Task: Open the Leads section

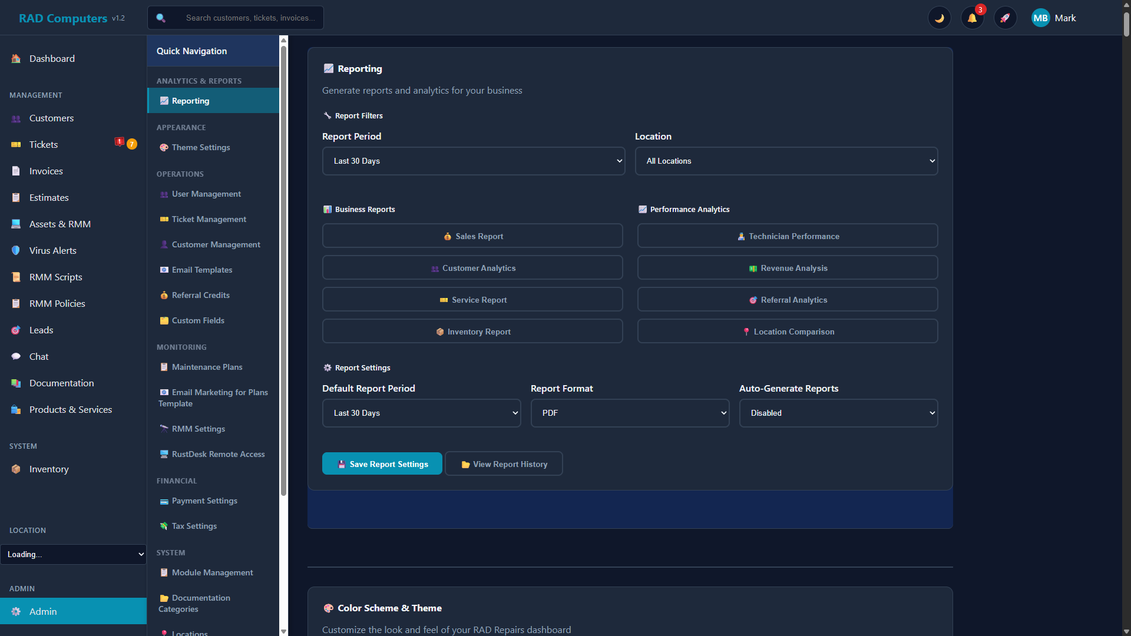Action: coord(41,330)
